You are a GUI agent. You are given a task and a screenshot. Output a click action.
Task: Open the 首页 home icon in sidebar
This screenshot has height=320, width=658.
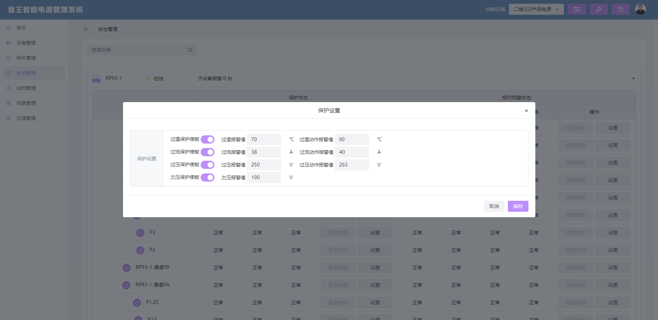[x=8, y=28]
